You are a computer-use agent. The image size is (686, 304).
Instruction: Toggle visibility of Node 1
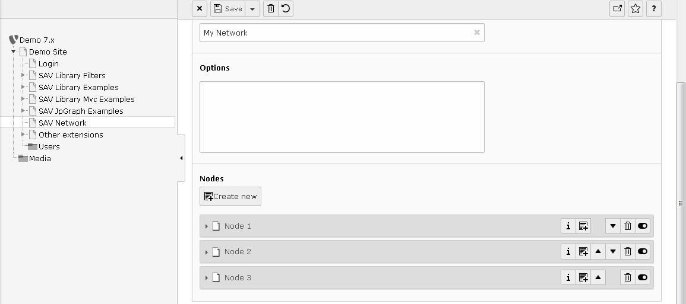(x=643, y=226)
